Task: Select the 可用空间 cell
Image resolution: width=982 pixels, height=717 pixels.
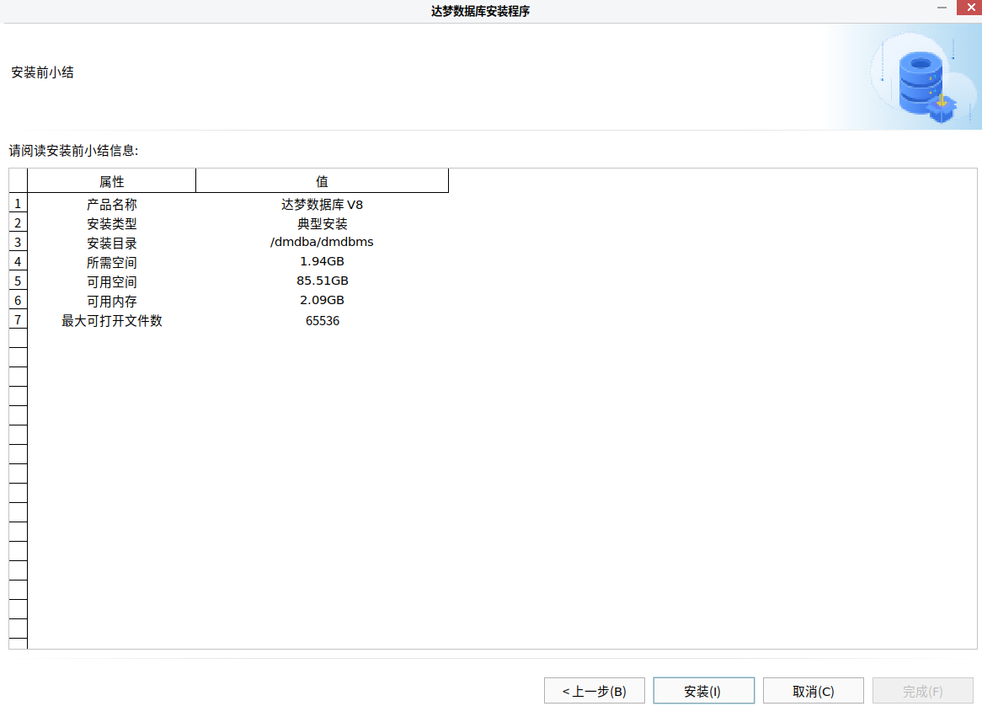Action: pyautogui.click(x=111, y=282)
